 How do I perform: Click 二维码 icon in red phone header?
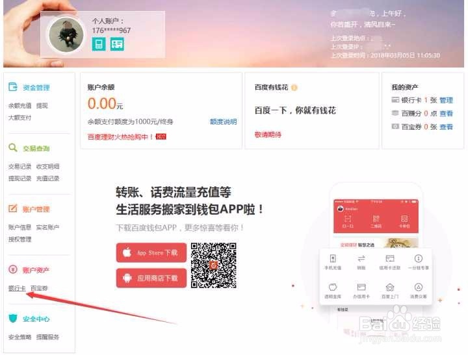pos(376,219)
